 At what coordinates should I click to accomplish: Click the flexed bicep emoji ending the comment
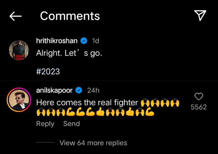point(150,112)
